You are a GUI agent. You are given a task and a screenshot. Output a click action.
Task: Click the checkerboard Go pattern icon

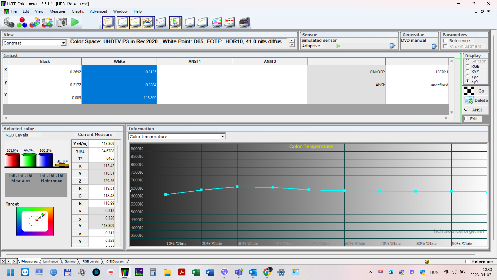pos(469,91)
